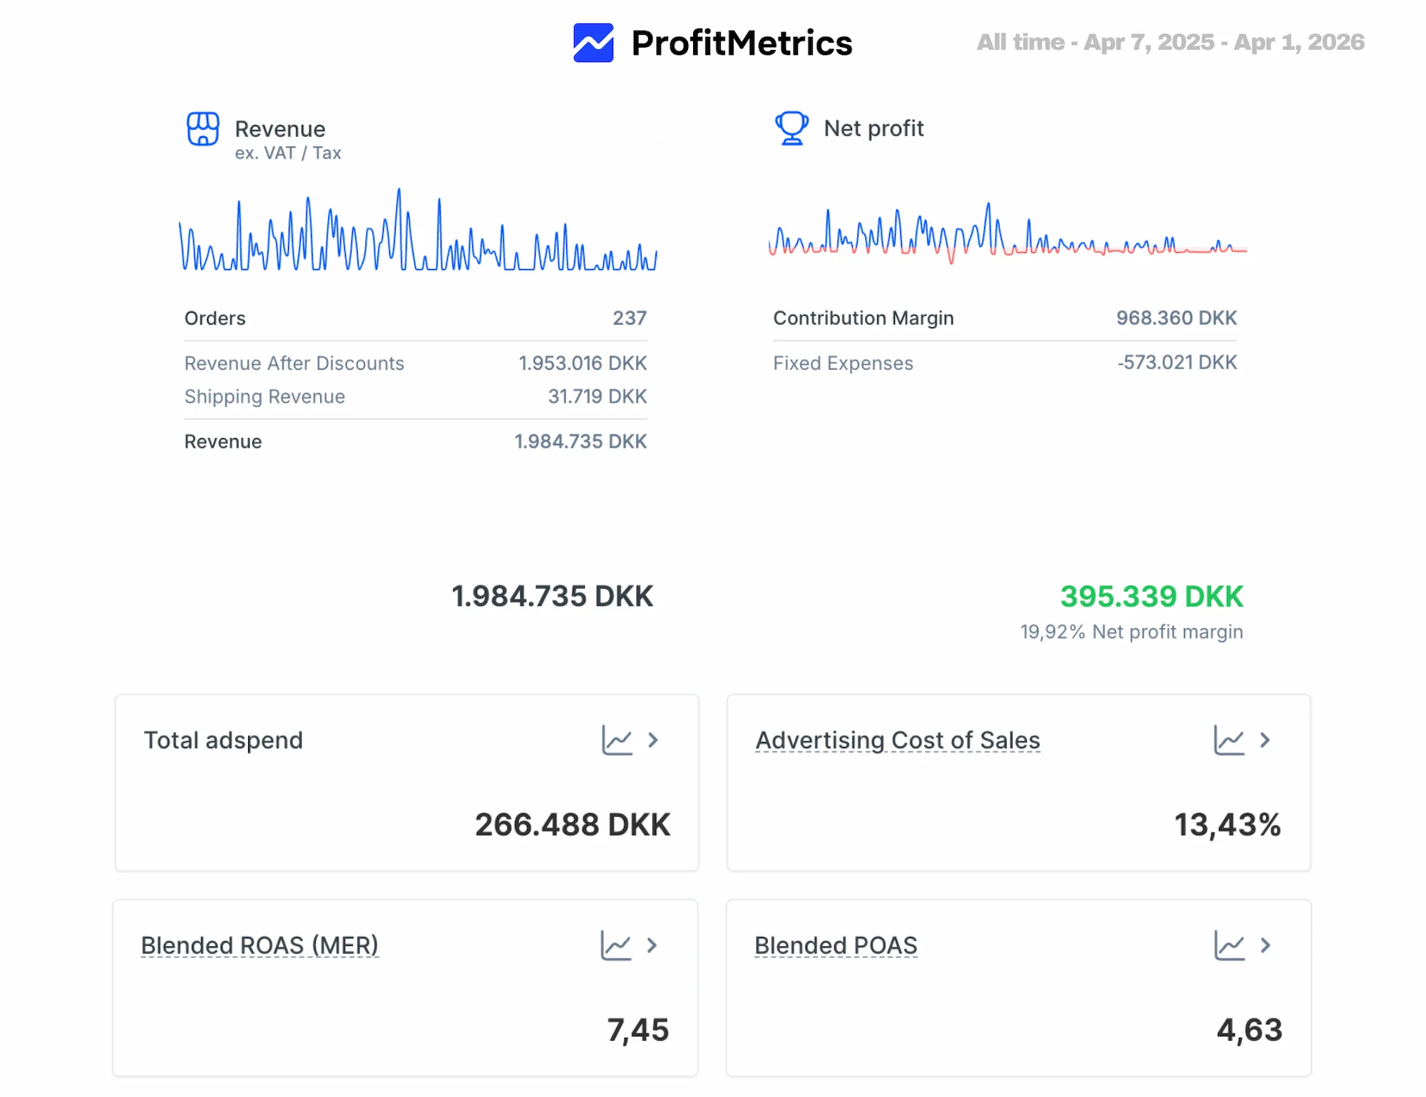Open the Blended POAS chart icon
The width and height of the screenshot is (1426, 1097).
click(x=1228, y=946)
